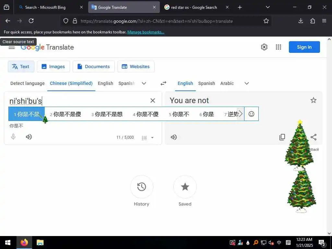Pick IME candidate 5 你是不
This screenshot has width=332, height=249.
(179, 114)
